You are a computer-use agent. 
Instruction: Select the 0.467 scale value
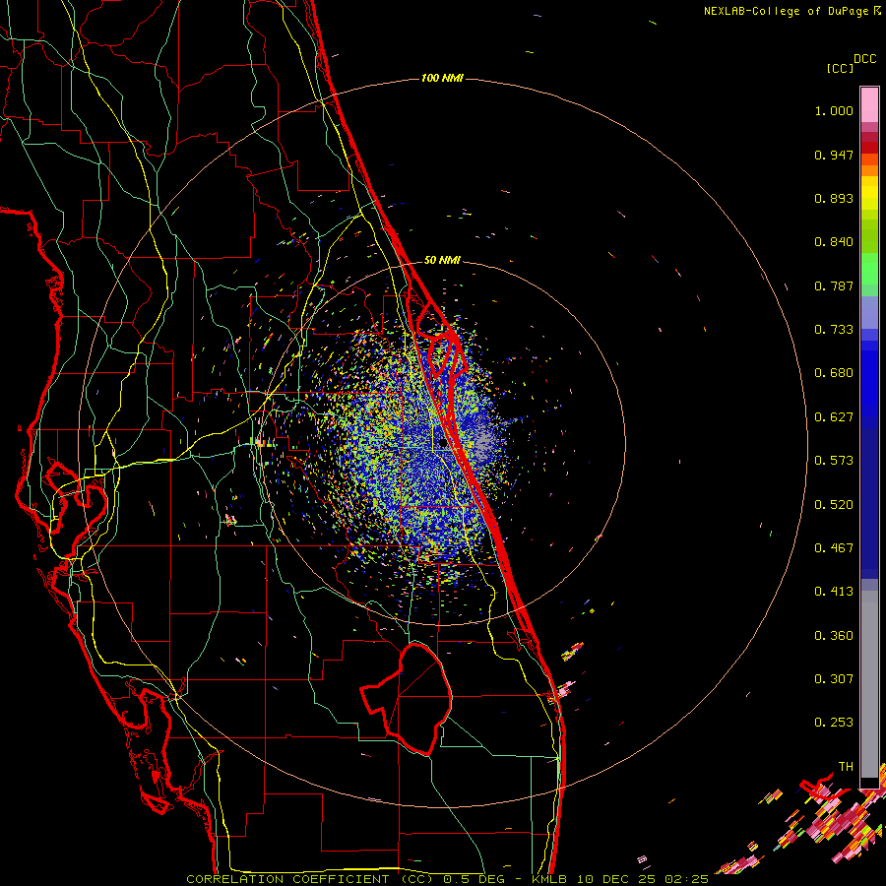[x=834, y=548]
